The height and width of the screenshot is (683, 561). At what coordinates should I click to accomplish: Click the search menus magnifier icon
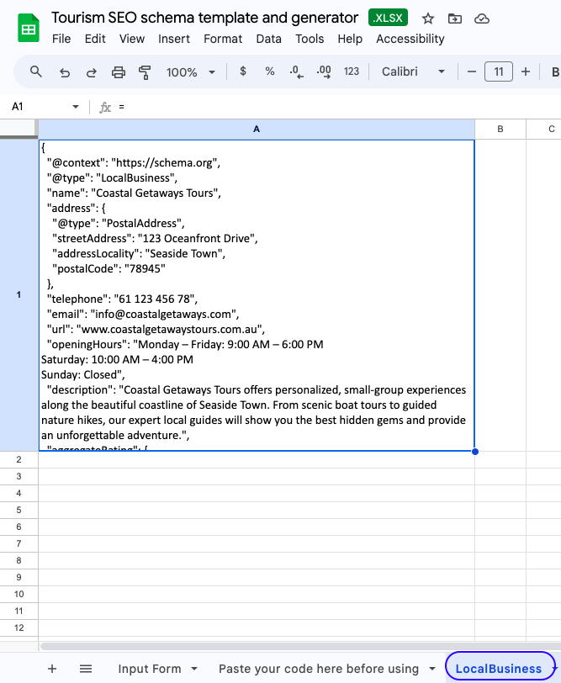coord(36,72)
